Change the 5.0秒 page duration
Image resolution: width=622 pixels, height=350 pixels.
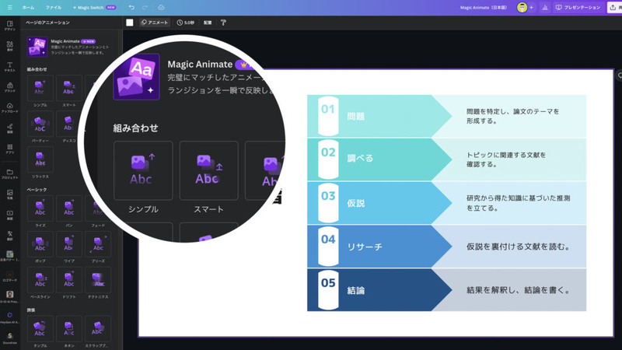coord(185,23)
